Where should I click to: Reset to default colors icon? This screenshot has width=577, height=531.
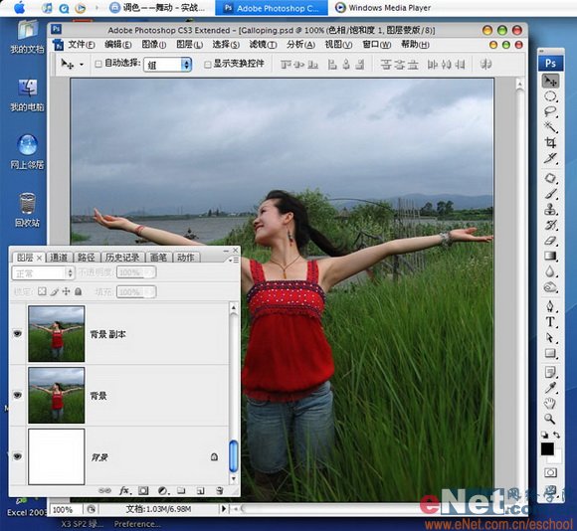[544, 435]
